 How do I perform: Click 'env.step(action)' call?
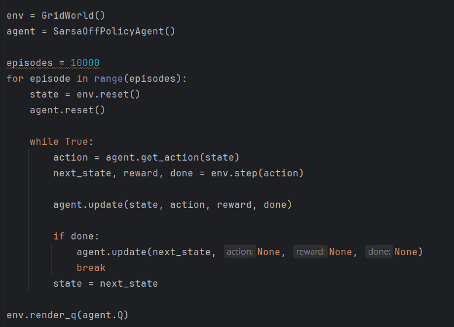(x=257, y=173)
